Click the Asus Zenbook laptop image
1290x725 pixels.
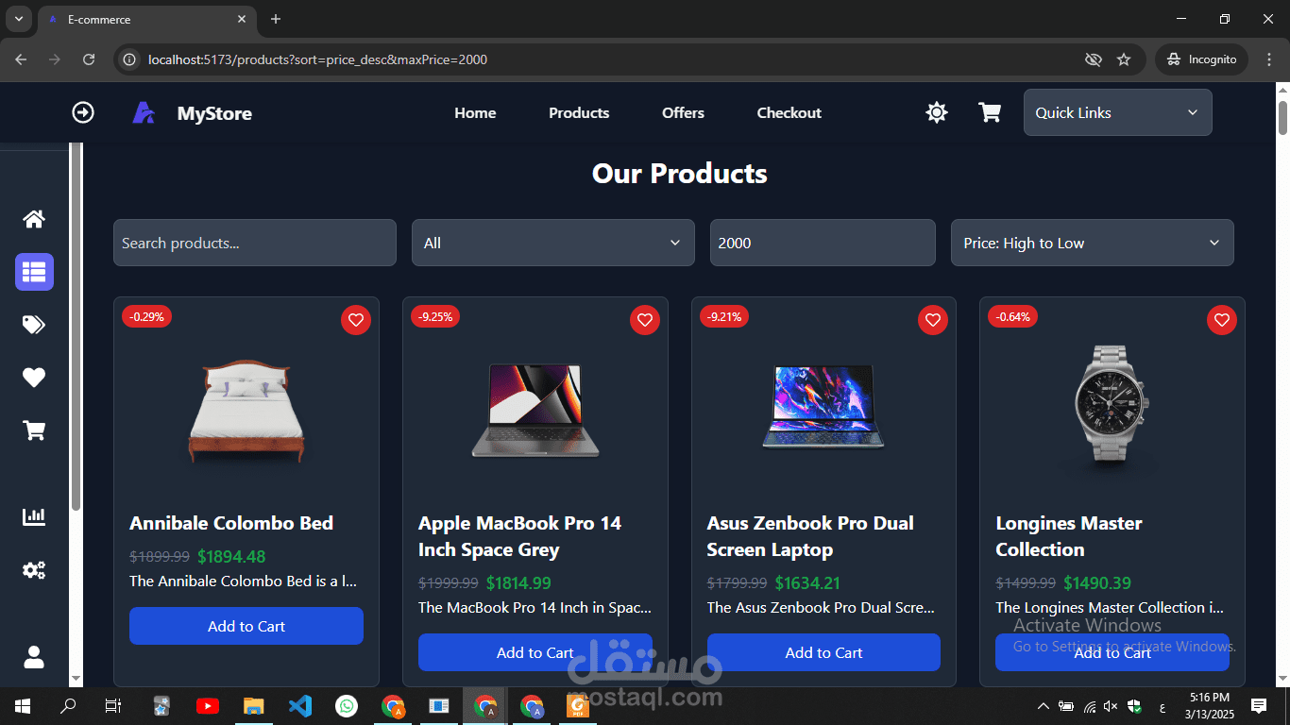coord(823,408)
